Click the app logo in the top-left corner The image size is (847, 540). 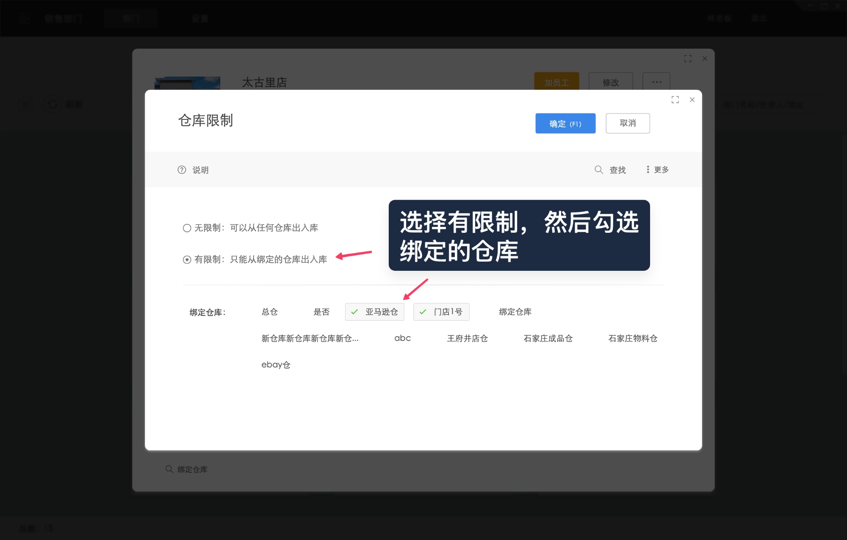pyautogui.click(x=25, y=18)
